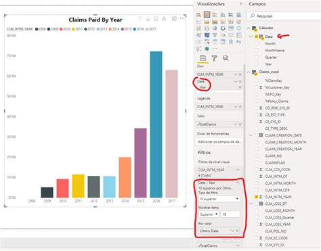
Task: Open the Format paint roller tab
Action: [214, 58]
